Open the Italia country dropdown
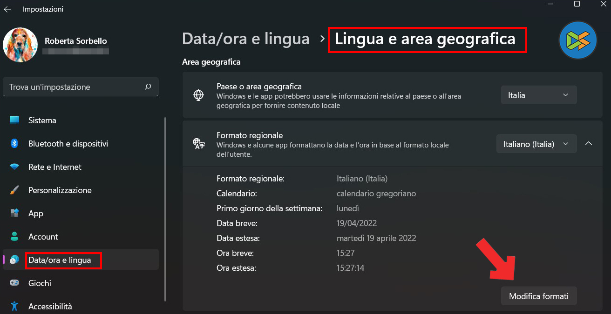This screenshot has height=314, width=611. (539, 95)
